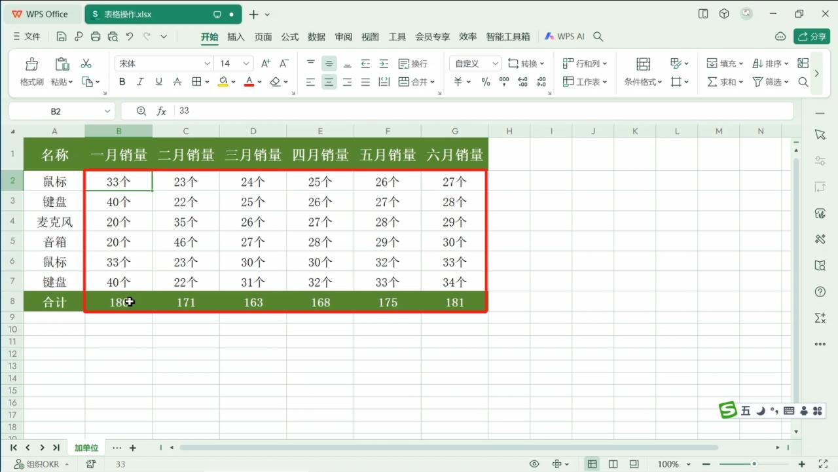Open the font name dropdown (宋体)
This screenshot has height=472, width=838.
tap(208, 64)
